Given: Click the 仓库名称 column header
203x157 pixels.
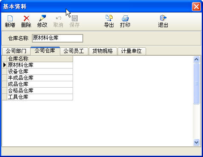Looking at the screenshot, I should pyautogui.click(x=40, y=59).
